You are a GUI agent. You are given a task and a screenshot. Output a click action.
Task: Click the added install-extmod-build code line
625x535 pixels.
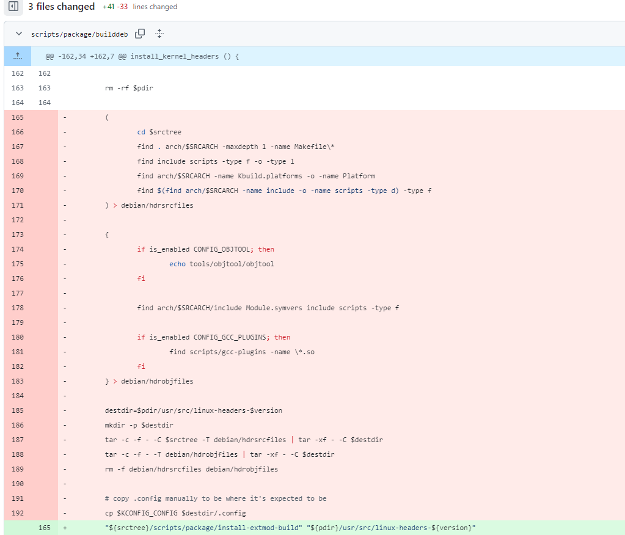pyautogui.click(x=290, y=528)
